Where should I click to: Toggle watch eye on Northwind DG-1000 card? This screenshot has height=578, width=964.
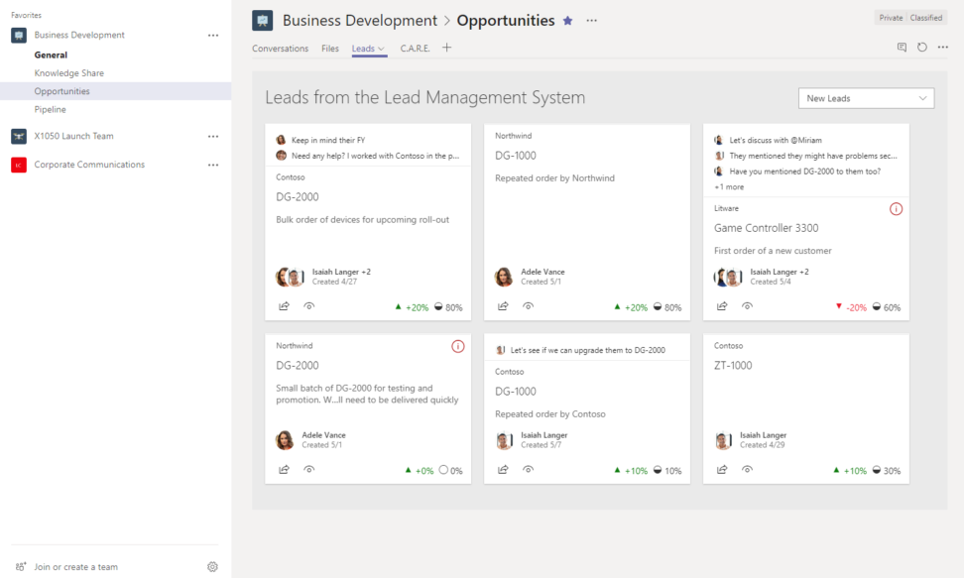(x=529, y=306)
